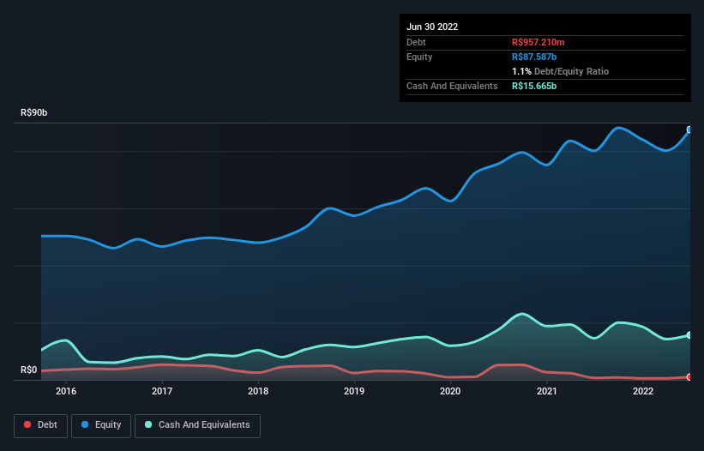Click the 2016 x-axis label

point(66,391)
